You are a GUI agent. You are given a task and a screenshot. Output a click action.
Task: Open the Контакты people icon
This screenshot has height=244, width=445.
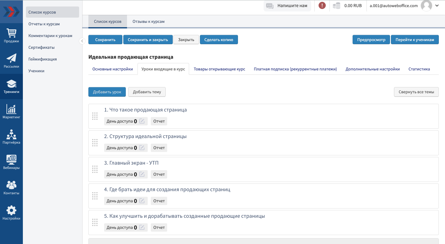pos(11,187)
